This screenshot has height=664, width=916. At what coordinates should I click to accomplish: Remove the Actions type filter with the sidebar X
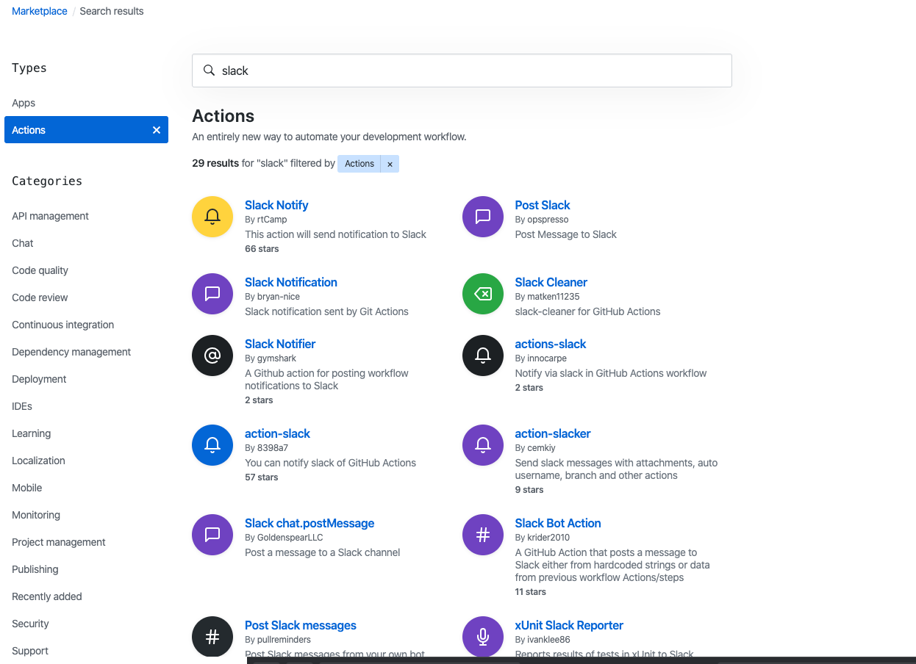tap(156, 130)
